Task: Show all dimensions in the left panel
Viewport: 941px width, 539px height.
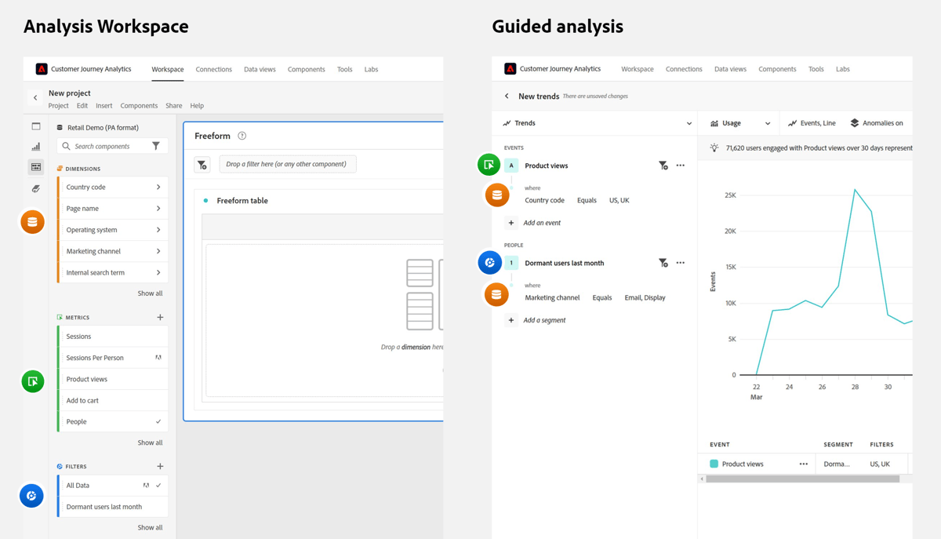Action: point(149,293)
